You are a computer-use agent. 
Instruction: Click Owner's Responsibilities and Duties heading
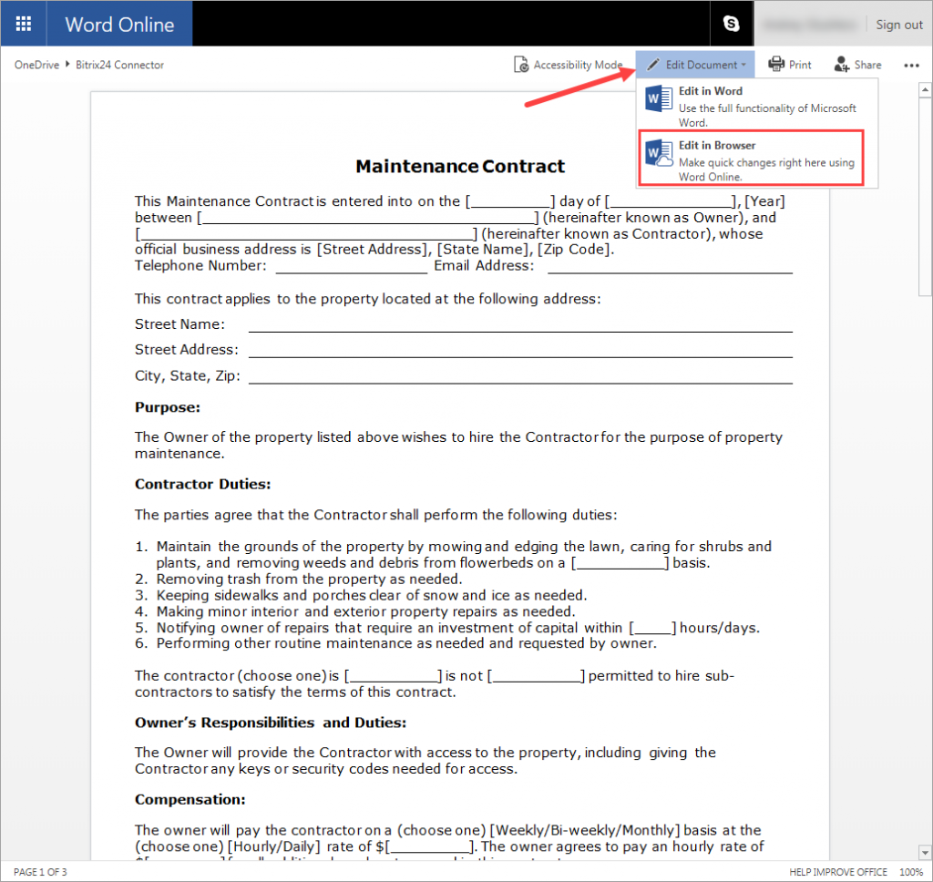coord(271,723)
